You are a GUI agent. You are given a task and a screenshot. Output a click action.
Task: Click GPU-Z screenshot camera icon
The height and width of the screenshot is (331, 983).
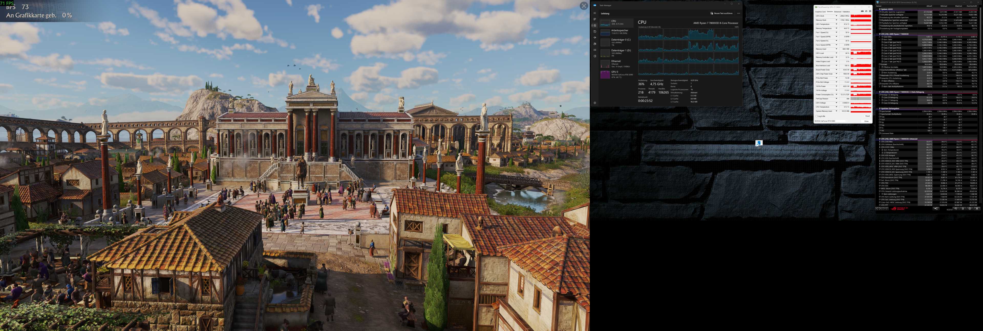pos(862,11)
